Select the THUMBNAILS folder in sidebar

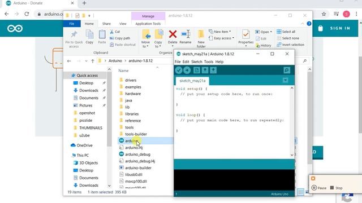[90, 128]
